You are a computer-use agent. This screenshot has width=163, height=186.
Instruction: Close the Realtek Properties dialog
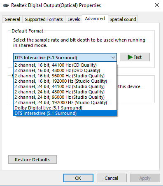coord(157,5)
